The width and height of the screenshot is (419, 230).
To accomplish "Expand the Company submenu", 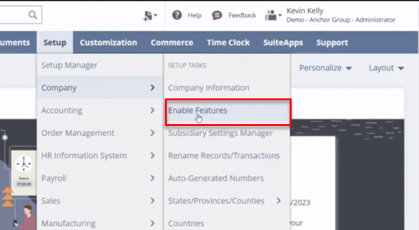I will [x=100, y=88].
